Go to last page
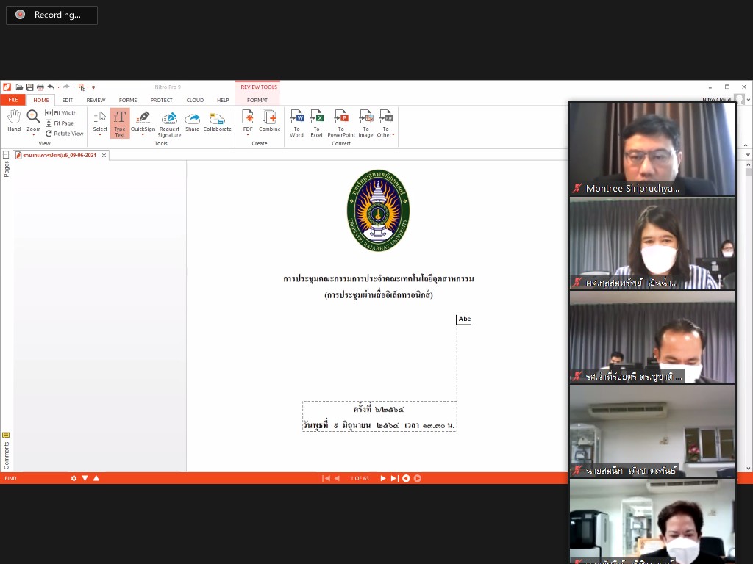Screen dimensions: 753x564 coord(394,478)
